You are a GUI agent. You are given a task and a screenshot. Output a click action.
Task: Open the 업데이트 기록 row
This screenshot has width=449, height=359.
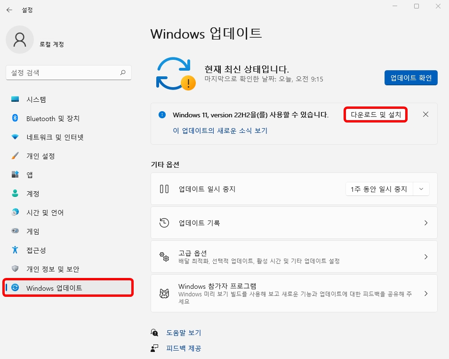pos(294,223)
